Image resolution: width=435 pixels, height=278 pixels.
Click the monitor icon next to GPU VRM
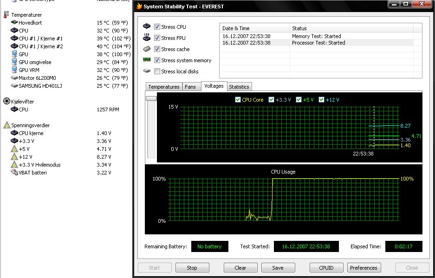coord(14,70)
